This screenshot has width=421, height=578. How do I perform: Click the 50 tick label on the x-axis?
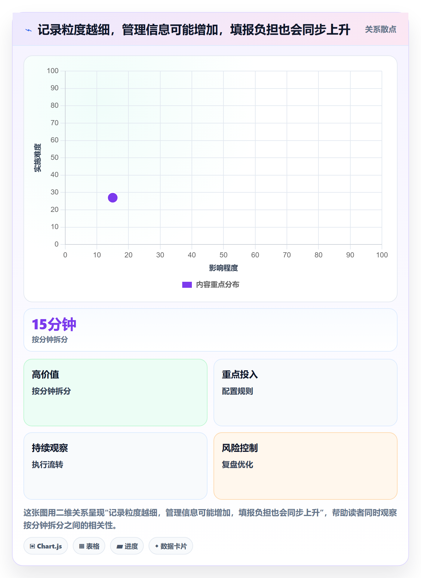[x=223, y=255]
